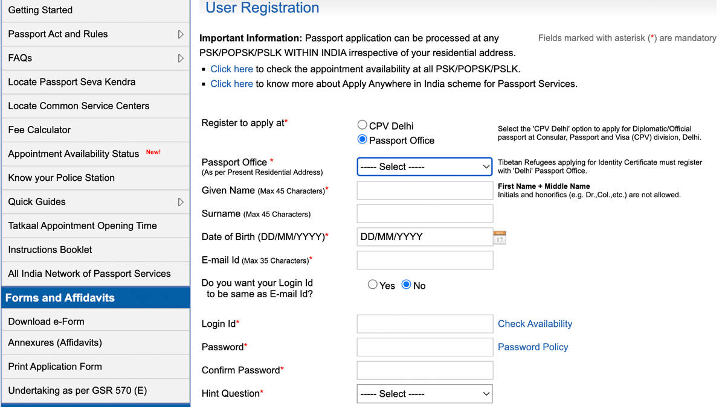Click the Date of Birth DD/MM/YYYY field
The image size is (725, 407).
tap(425, 237)
